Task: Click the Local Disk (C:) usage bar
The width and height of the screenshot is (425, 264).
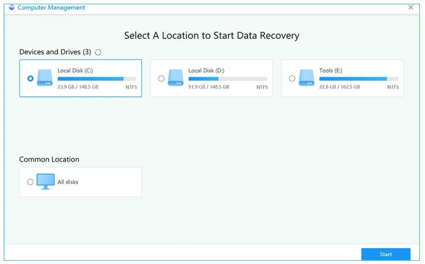Action: click(97, 79)
